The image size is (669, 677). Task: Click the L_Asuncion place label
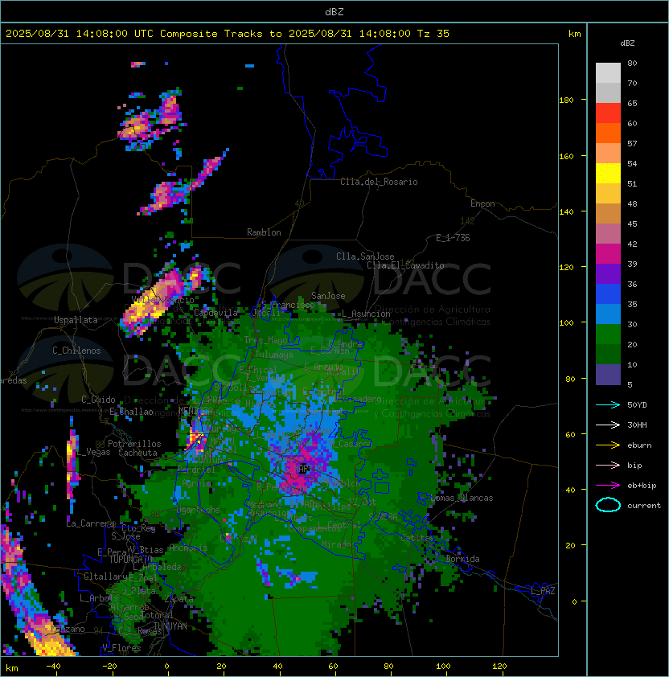pos(366,314)
